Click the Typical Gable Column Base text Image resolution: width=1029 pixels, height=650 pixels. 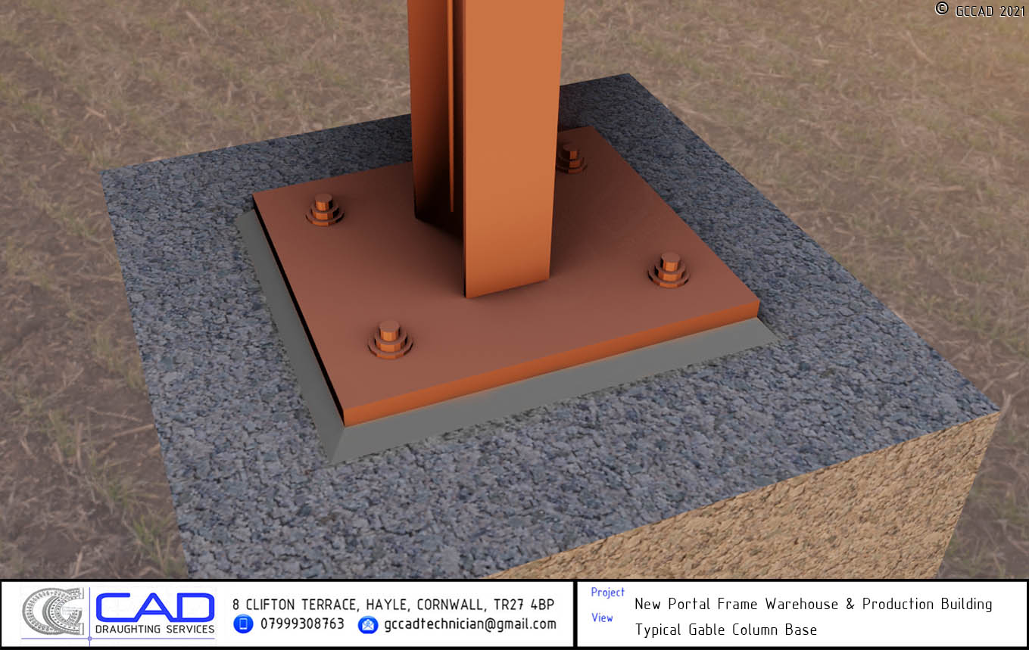coord(726,630)
